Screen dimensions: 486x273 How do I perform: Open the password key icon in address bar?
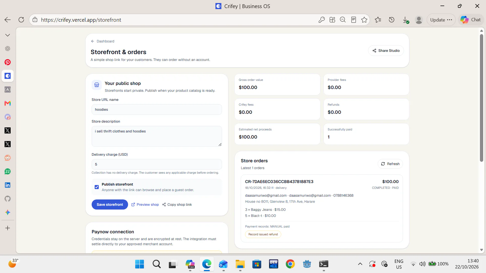tap(321, 20)
